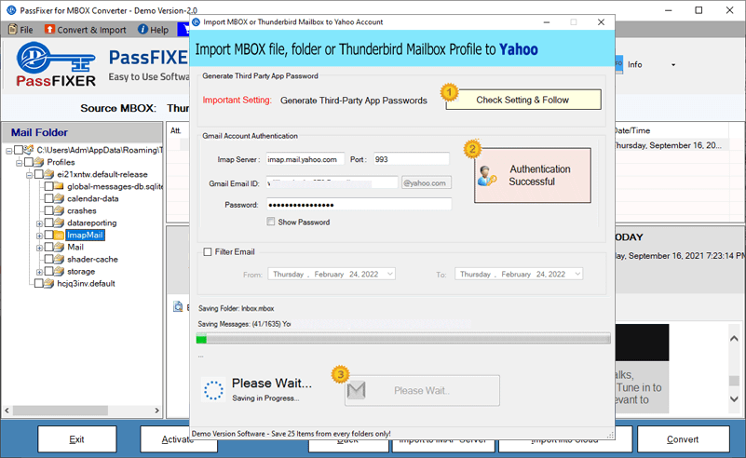Check the crashes folder checkbox

click(x=48, y=210)
